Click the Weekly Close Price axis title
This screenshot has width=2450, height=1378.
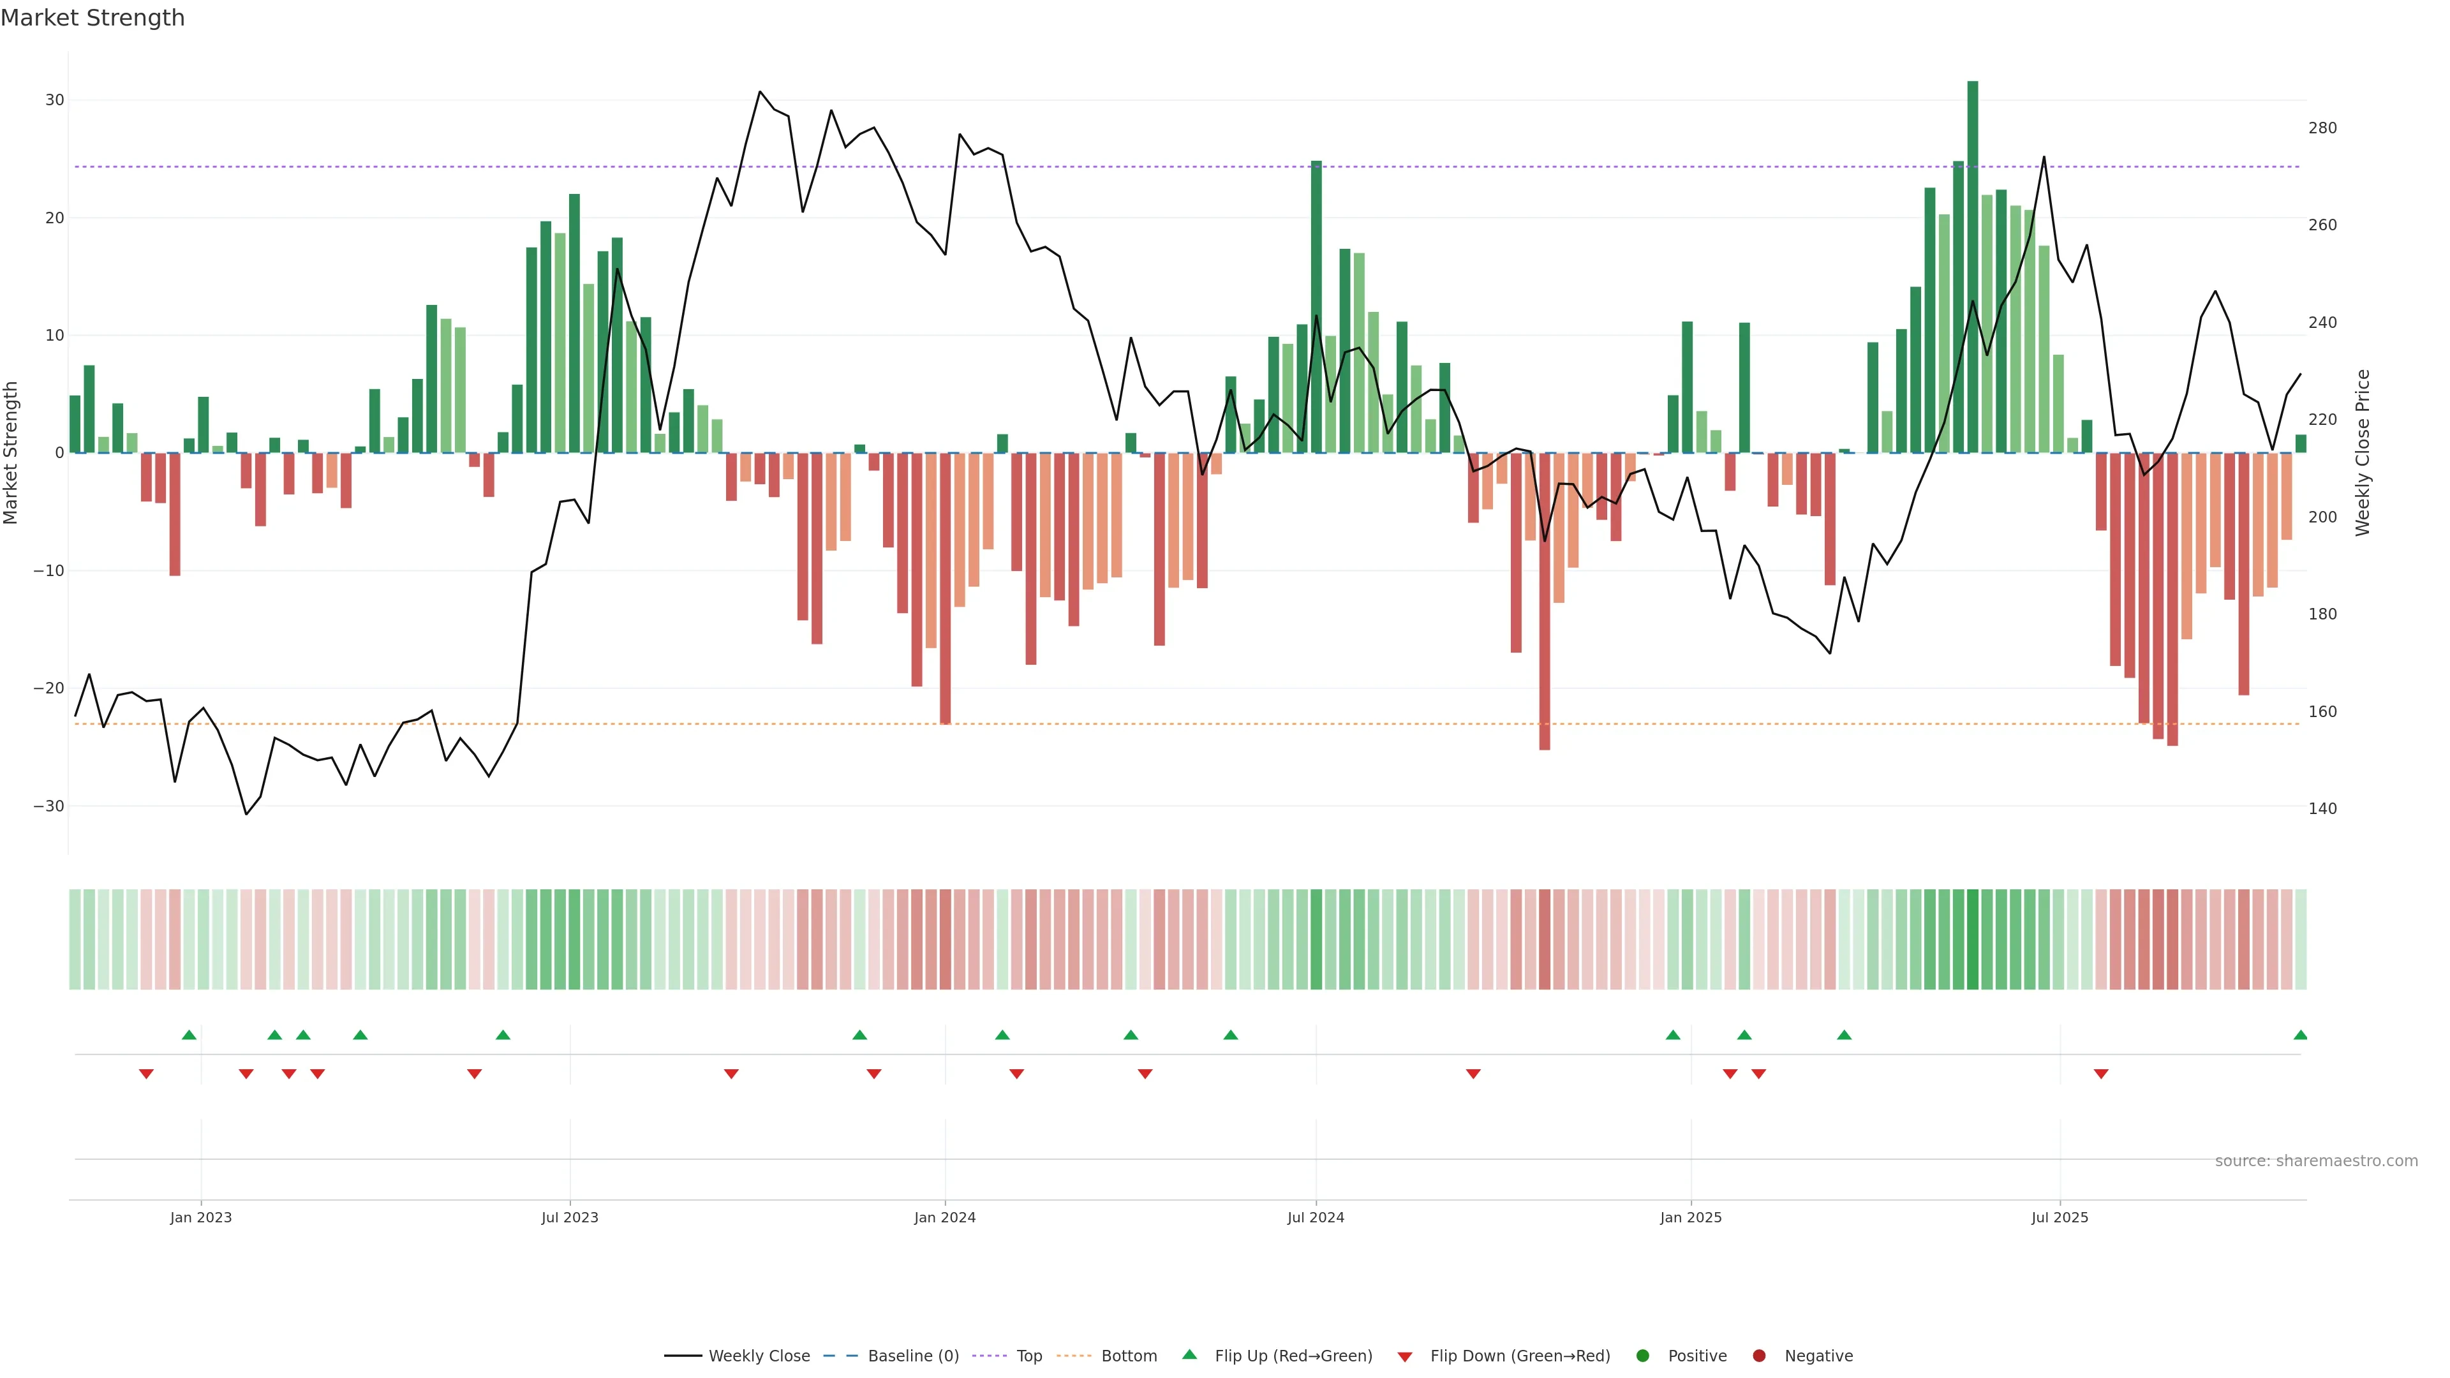2363,453
